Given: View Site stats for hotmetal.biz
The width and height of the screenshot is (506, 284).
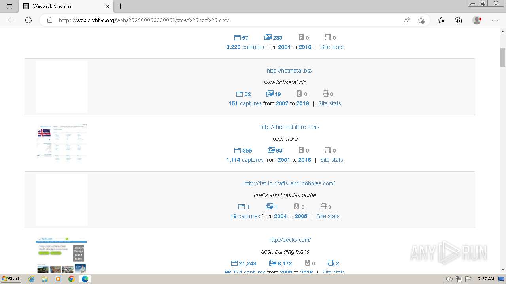Looking at the screenshot, I should tap(330, 103).
